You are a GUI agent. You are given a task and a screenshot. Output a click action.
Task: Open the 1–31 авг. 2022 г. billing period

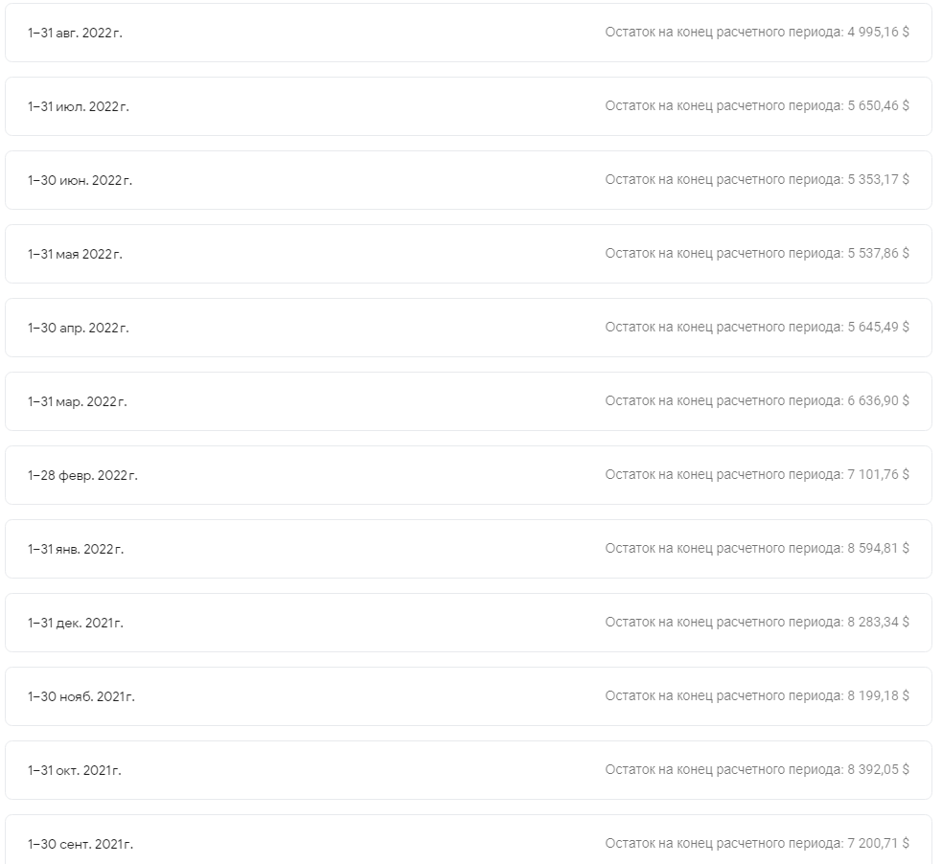coord(468,33)
